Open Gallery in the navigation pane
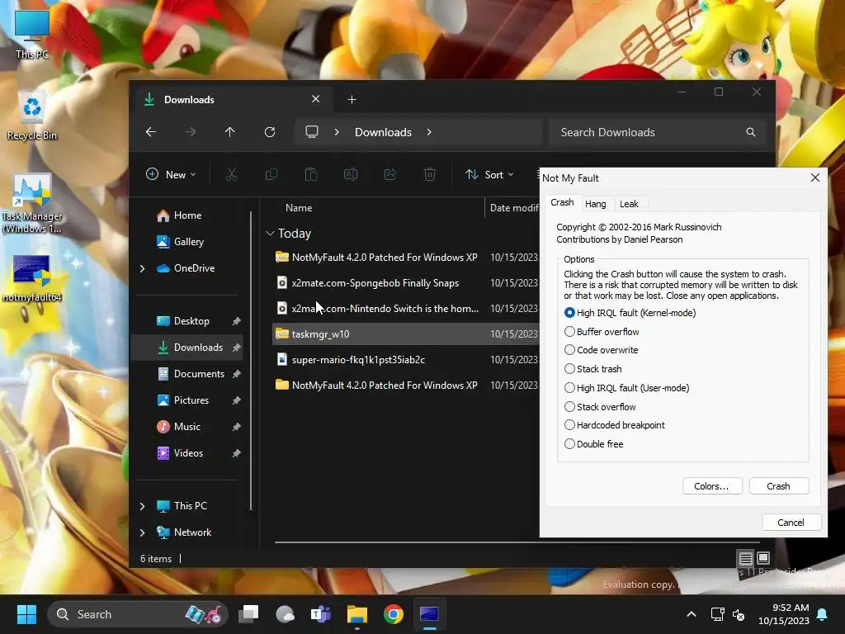 coord(188,242)
